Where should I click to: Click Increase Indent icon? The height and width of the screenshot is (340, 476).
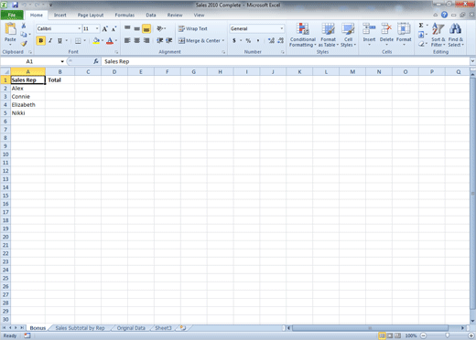click(169, 40)
